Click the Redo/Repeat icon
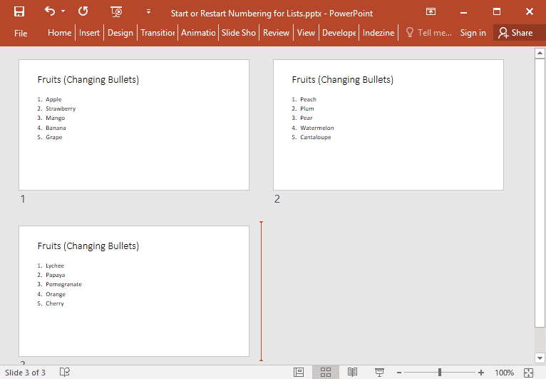This screenshot has height=379, width=546. [x=83, y=11]
